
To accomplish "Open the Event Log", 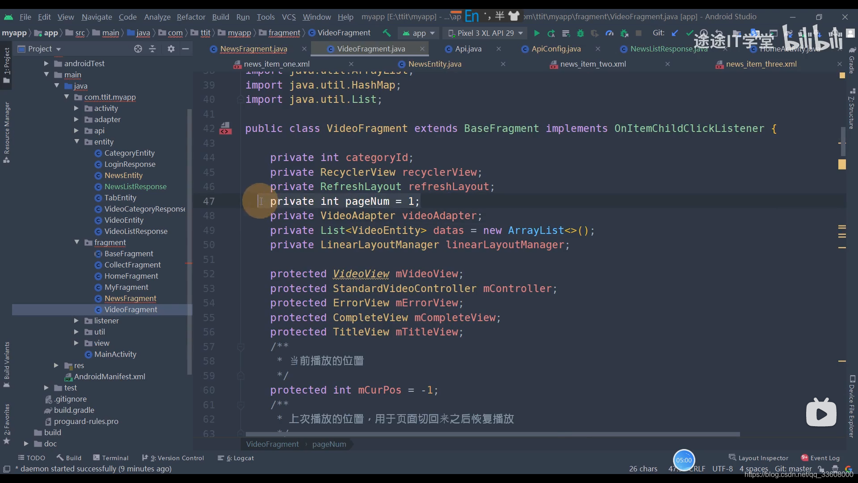I will (x=820, y=458).
